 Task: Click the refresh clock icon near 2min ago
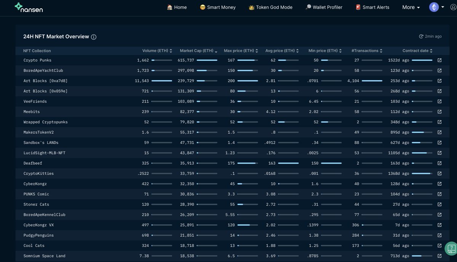pos(421,36)
